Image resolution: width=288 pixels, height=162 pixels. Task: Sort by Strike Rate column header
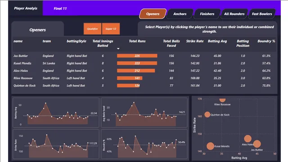[195, 41]
